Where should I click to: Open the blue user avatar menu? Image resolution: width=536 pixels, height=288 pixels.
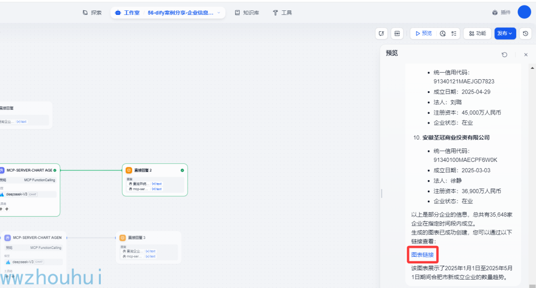click(x=524, y=12)
